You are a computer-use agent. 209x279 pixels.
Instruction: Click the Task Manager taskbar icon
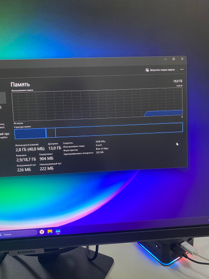[x=58, y=231]
